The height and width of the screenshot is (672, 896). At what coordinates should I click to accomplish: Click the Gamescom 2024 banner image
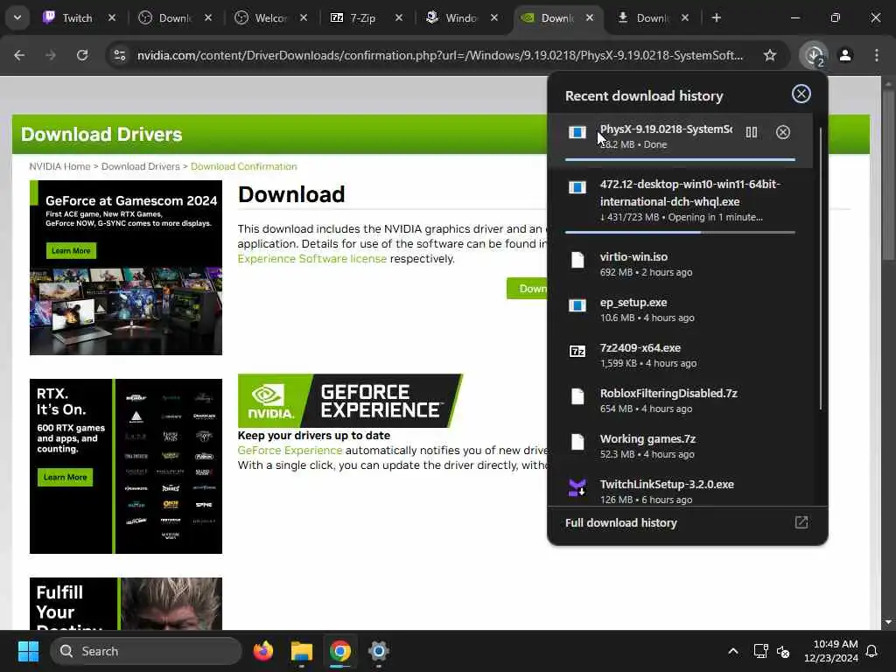[126, 268]
